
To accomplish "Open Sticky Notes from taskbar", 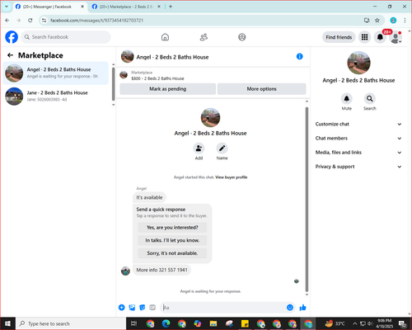I will coord(245,323).
